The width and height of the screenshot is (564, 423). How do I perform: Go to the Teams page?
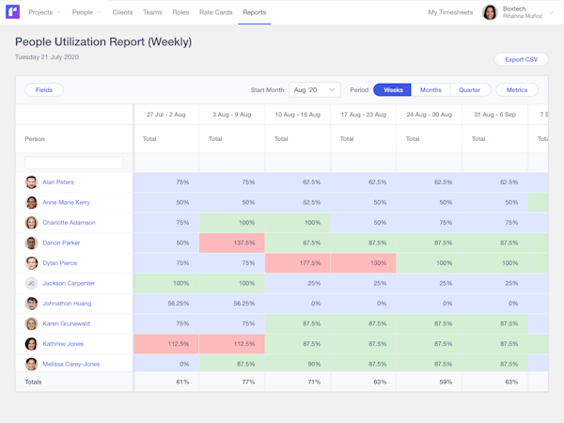[x=152, y=12]
